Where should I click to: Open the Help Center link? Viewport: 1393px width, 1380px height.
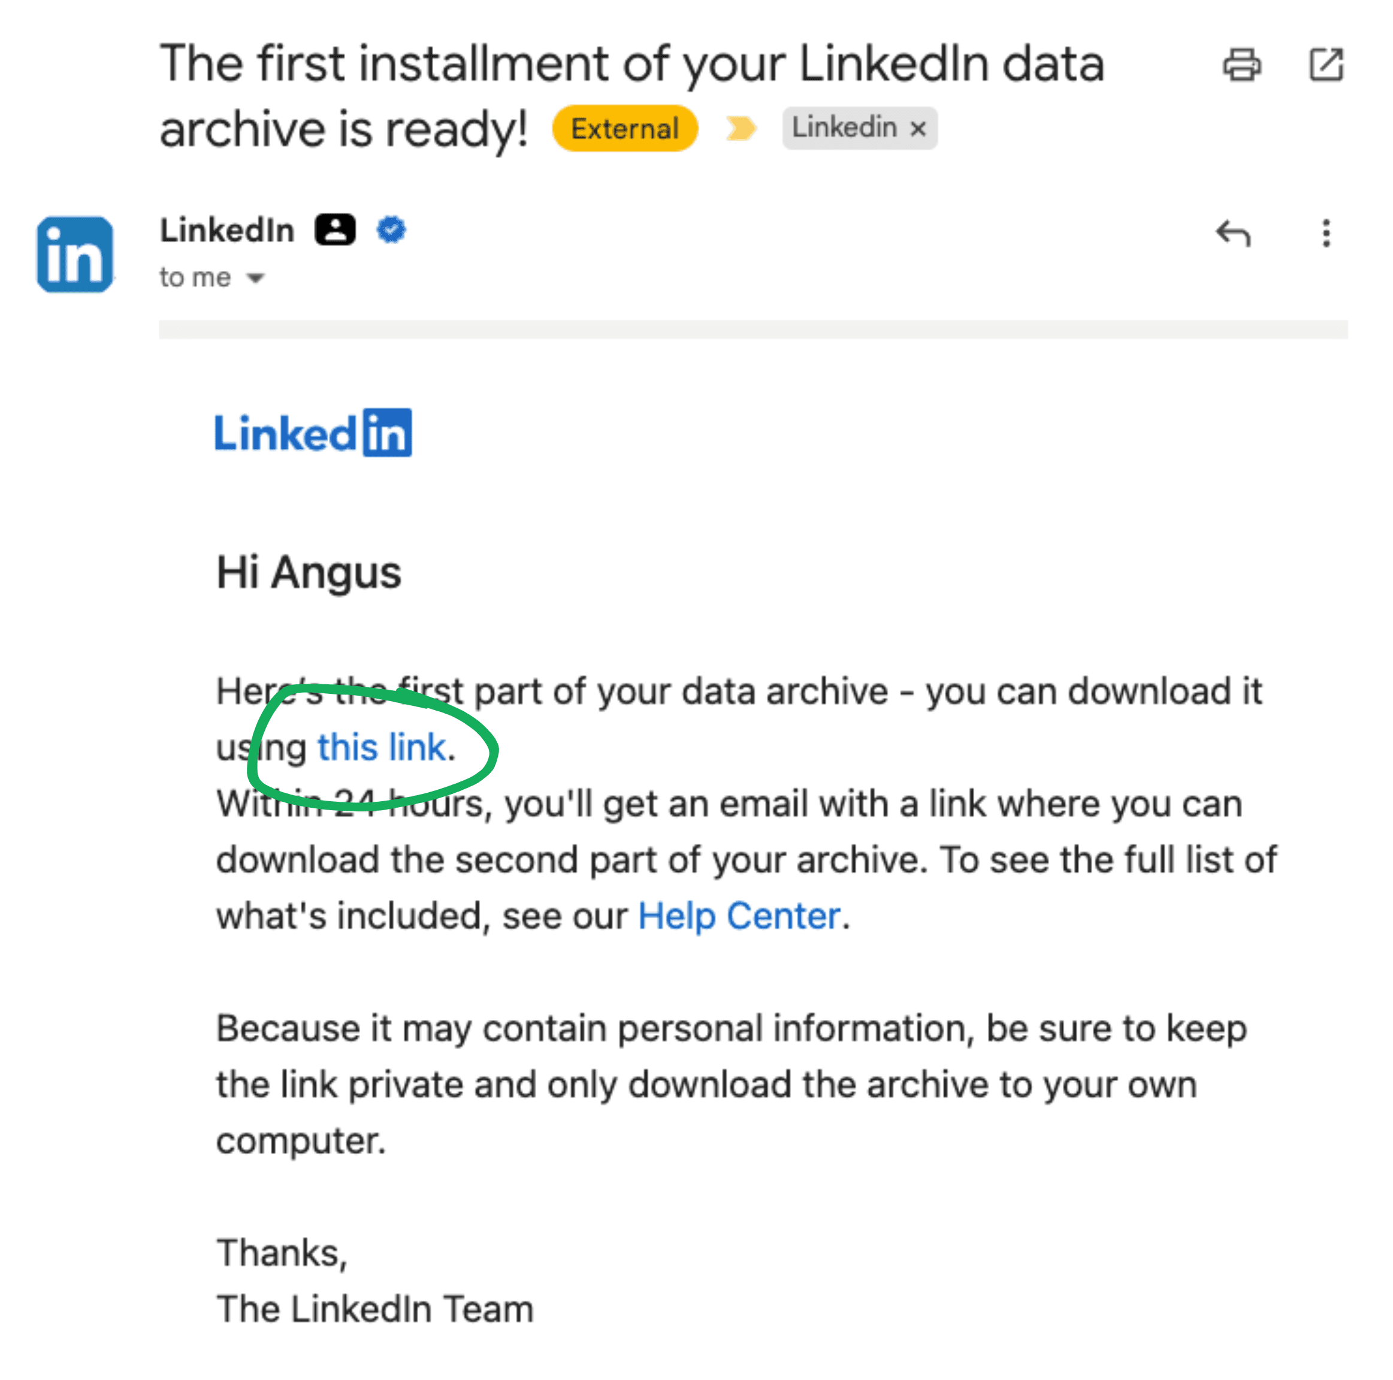(739, 916)
